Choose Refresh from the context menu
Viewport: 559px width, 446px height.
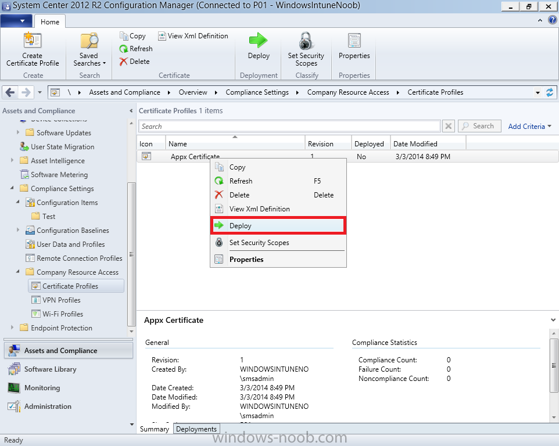[278, 181]
